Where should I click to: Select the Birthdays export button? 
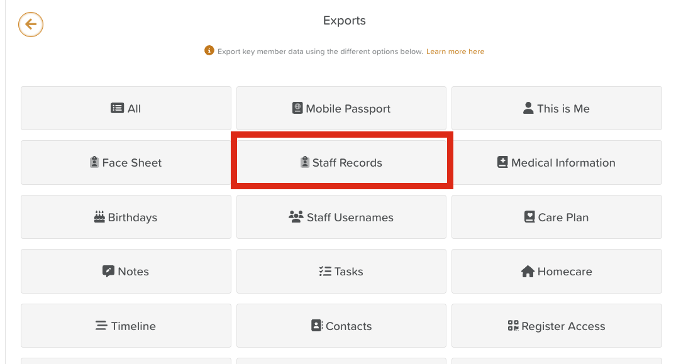point(126,217)
